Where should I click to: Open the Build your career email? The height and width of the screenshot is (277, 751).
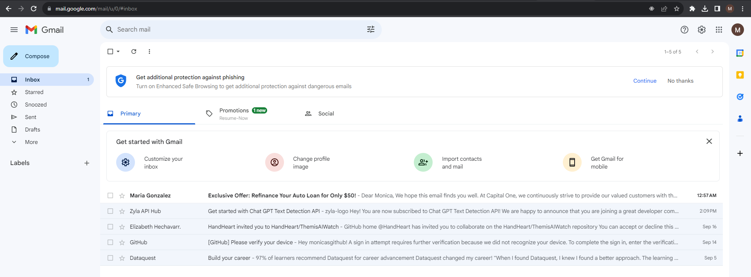click(411, 258)
